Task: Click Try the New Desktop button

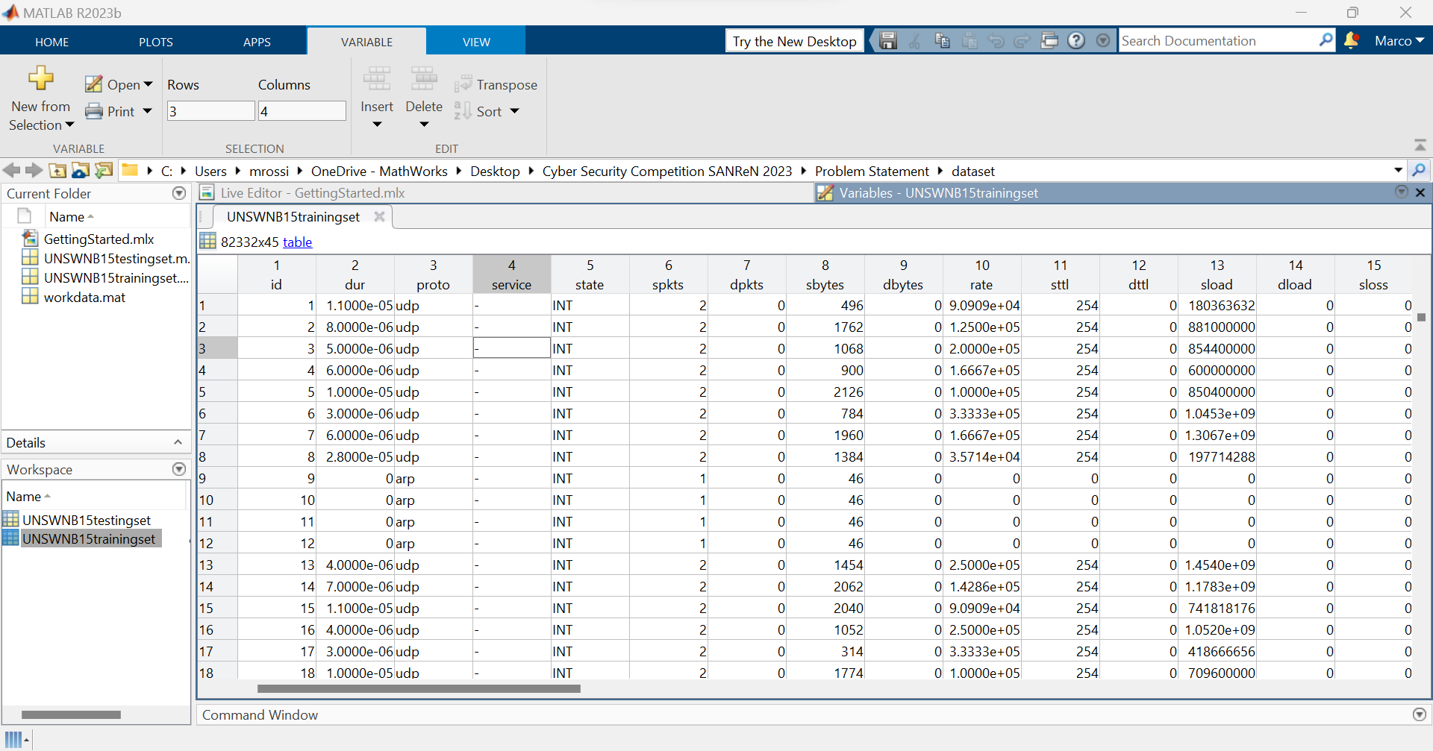Action: 794,41
